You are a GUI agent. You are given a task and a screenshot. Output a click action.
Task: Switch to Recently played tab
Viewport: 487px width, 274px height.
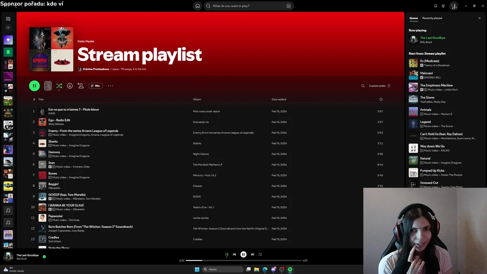[432, 18]
